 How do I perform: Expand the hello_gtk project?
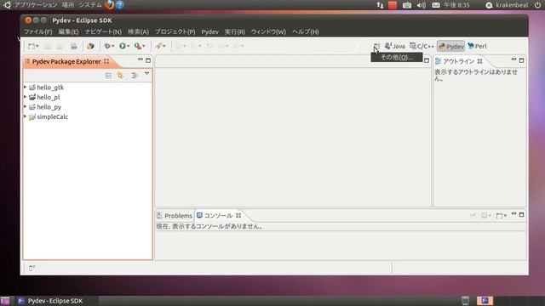point(25,87)
